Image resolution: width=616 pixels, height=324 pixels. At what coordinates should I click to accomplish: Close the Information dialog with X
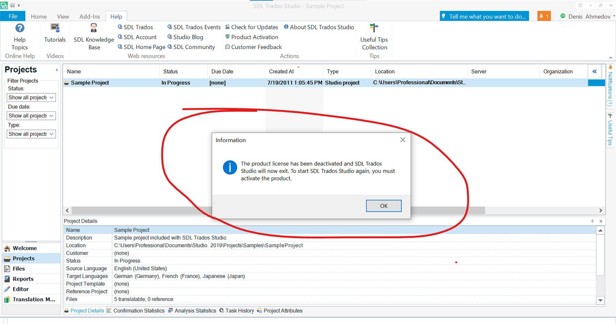[403, 140]
